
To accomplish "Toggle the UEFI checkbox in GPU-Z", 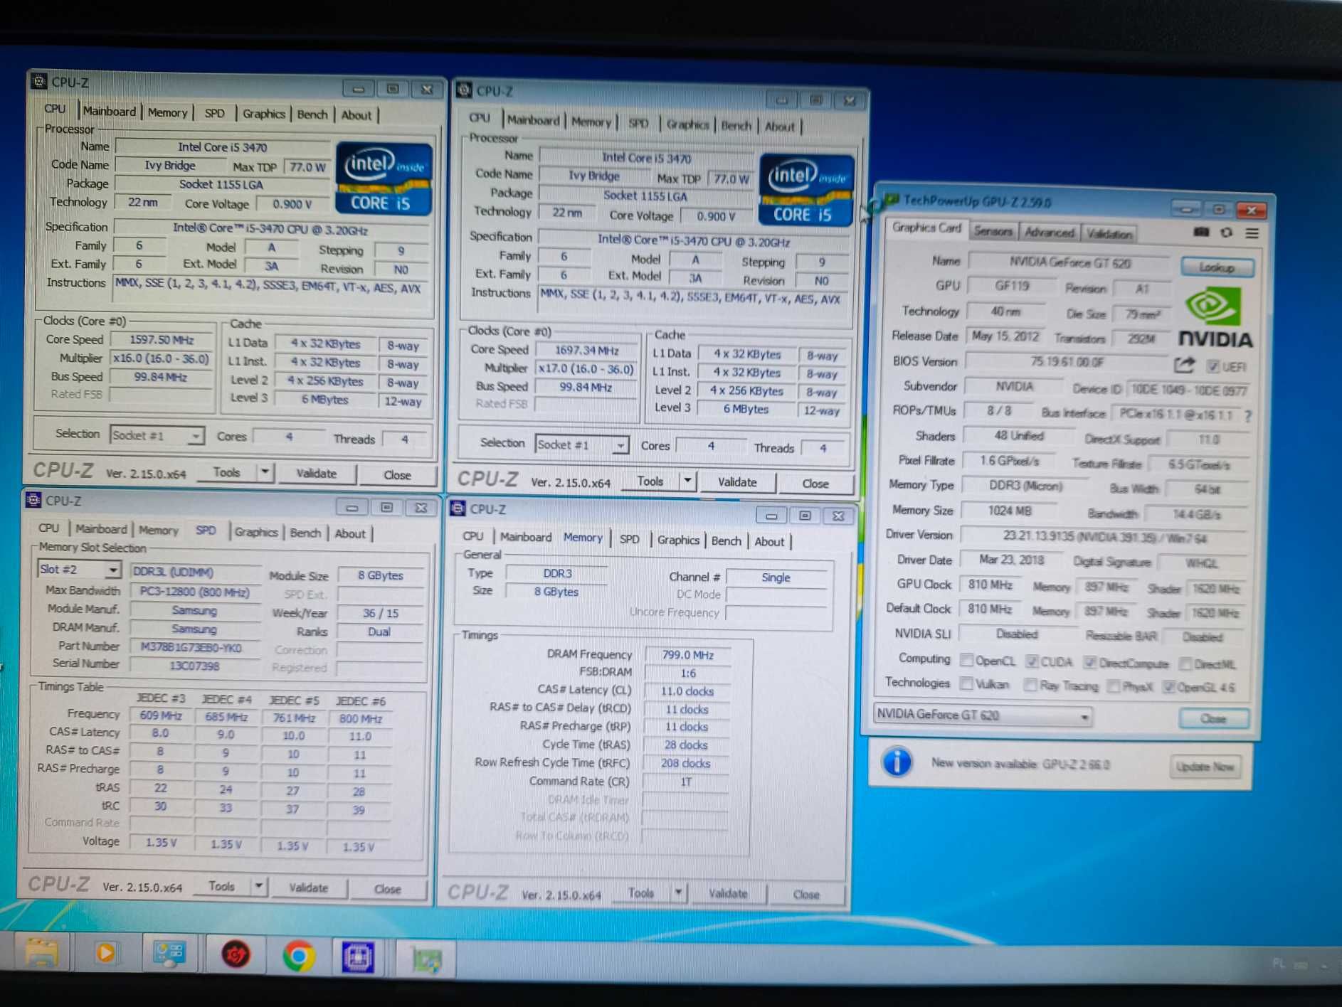I will click(1212, 366).
